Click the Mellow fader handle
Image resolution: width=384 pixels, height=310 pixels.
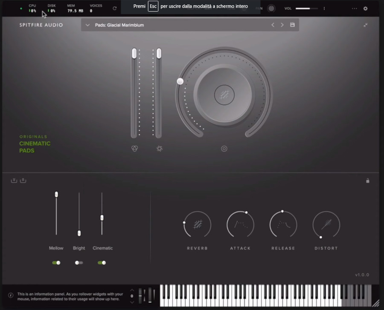(56, 194)
